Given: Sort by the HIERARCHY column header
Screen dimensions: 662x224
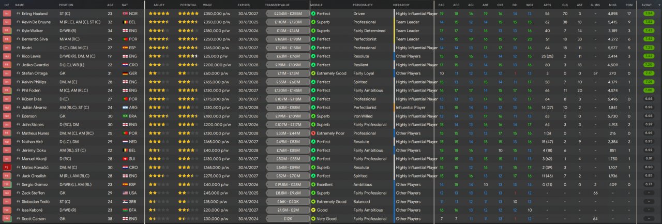Looking at the screenshot, I should [x=401, y=5].
